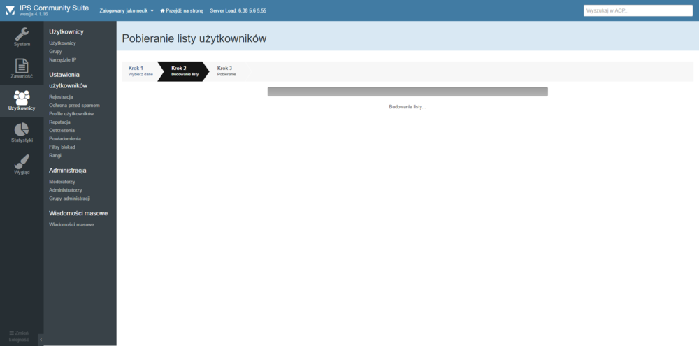Focus the Wyszukaj w ACP search field
699x346 pixels.
coord(638,10)
